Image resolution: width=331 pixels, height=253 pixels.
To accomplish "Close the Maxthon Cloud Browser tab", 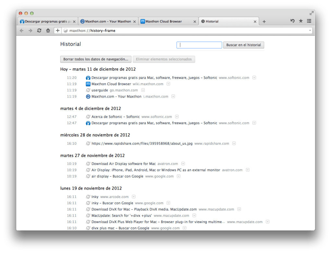I will click(x=195, y=21).
